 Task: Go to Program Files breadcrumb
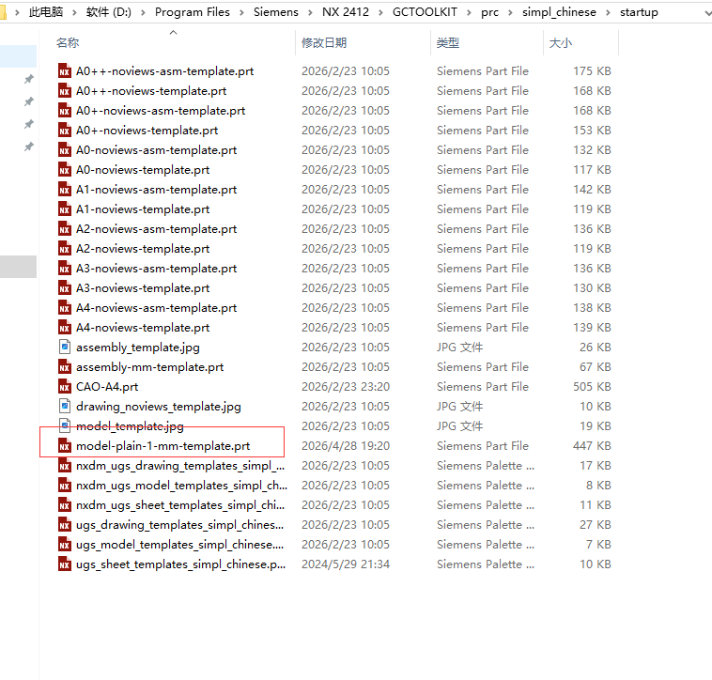(x=192, y=12)
